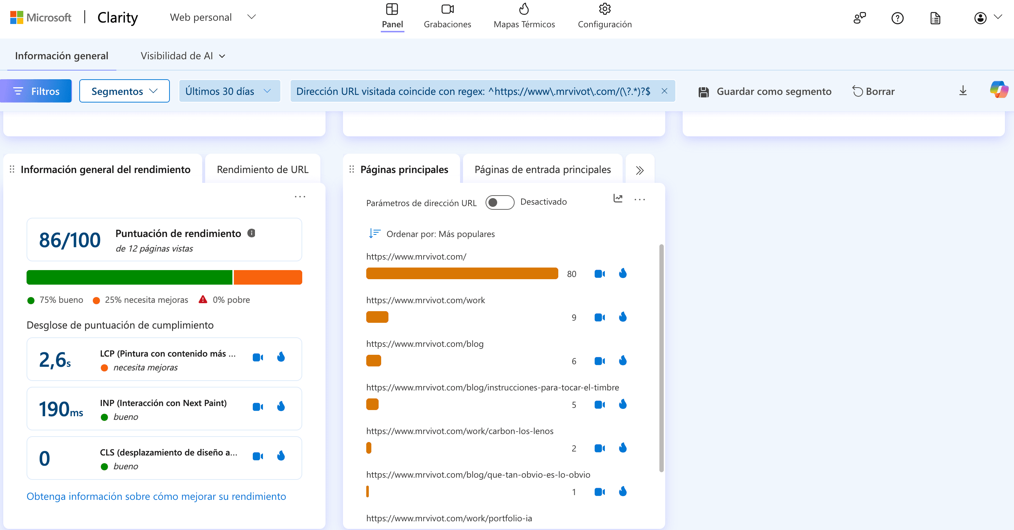Remove the URL regex filter with the X
The image size is (1014, 530).
(664, 91)
